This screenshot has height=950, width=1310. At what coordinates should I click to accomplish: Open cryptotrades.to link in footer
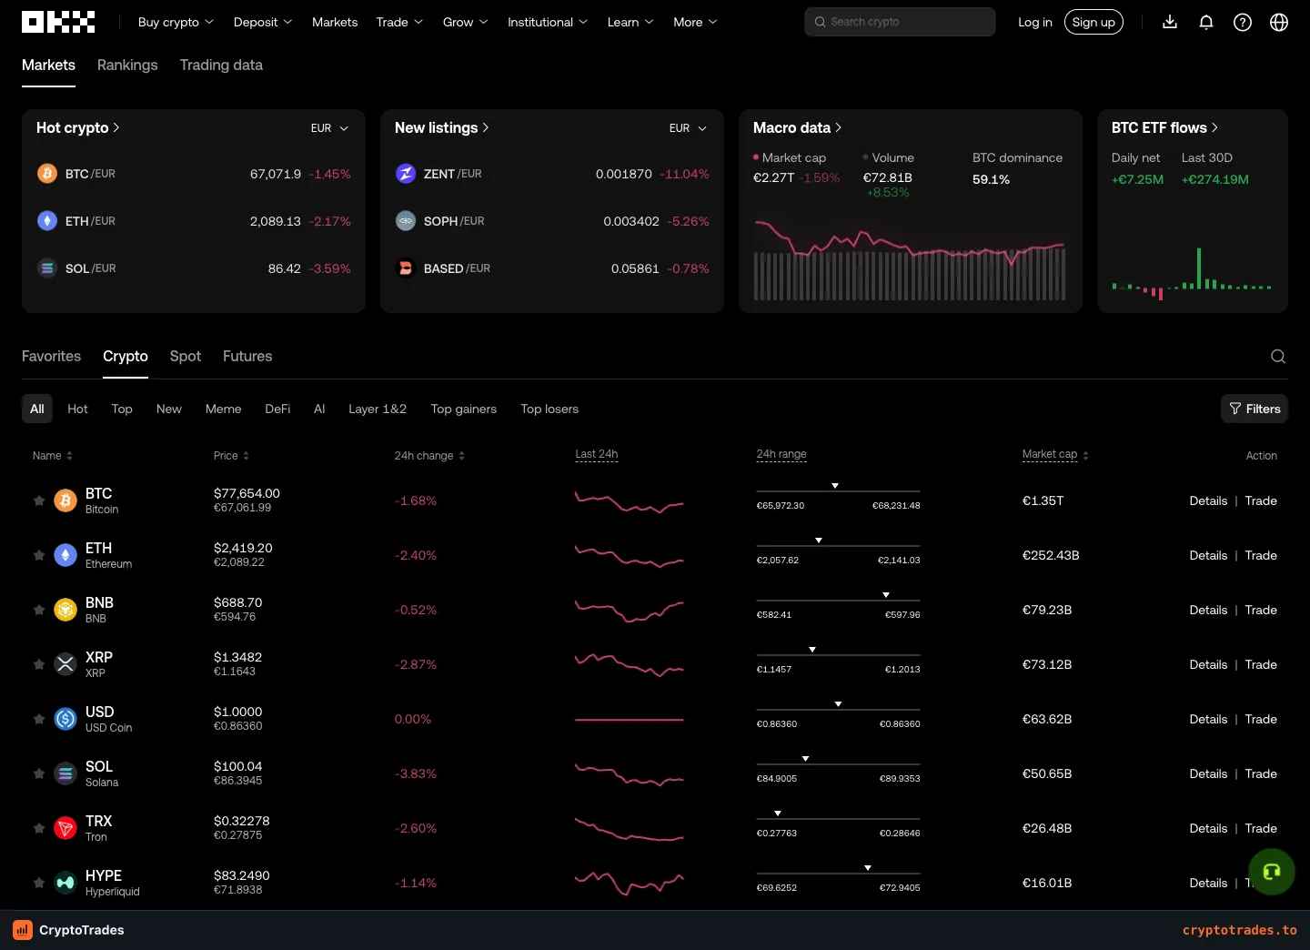pyautogui.click(x=1240, y=930)
